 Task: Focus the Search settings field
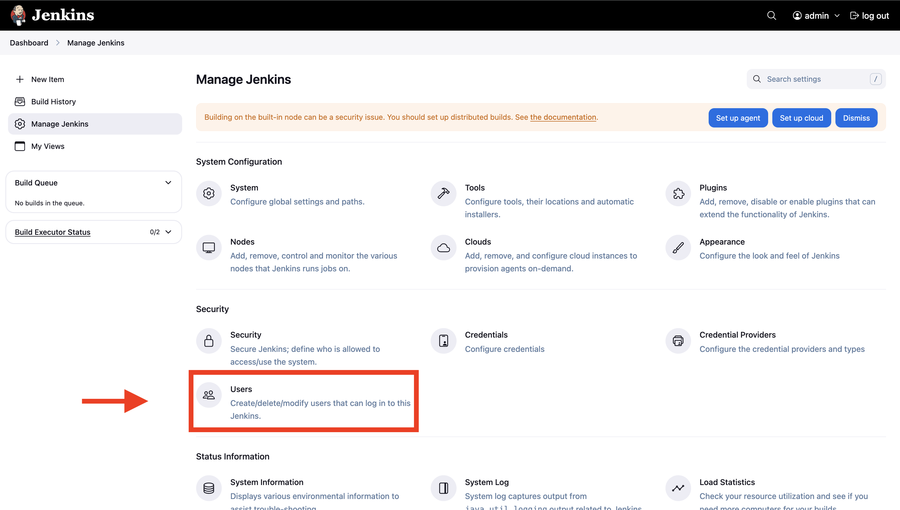pos(816,79)
